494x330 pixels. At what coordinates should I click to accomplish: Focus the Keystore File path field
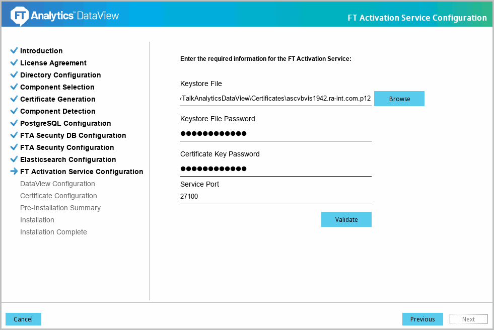tap(275, 99)
